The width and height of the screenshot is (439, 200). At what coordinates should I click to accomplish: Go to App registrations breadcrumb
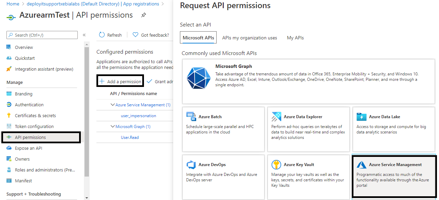141,4
